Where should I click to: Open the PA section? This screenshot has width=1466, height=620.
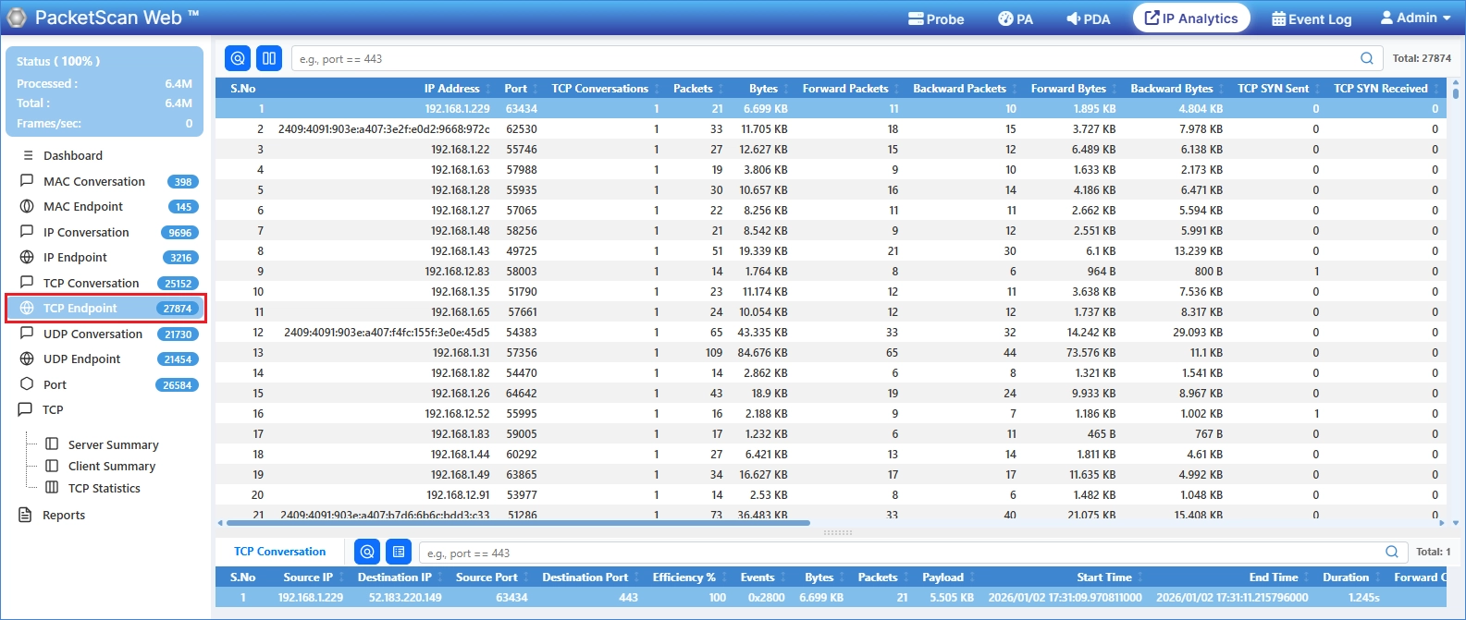[x=1016, y=18]
